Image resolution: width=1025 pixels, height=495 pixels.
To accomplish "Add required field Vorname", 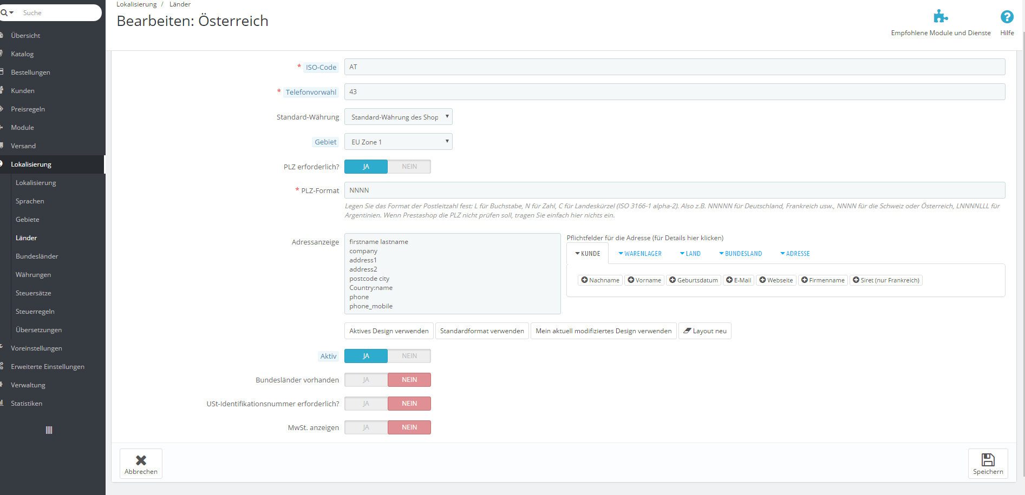I will click(x=644, y=280).
